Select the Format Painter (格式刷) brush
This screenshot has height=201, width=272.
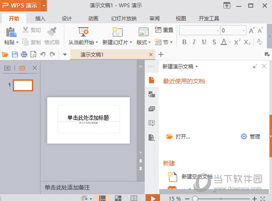pyautogui.click(x=52, y=31)
